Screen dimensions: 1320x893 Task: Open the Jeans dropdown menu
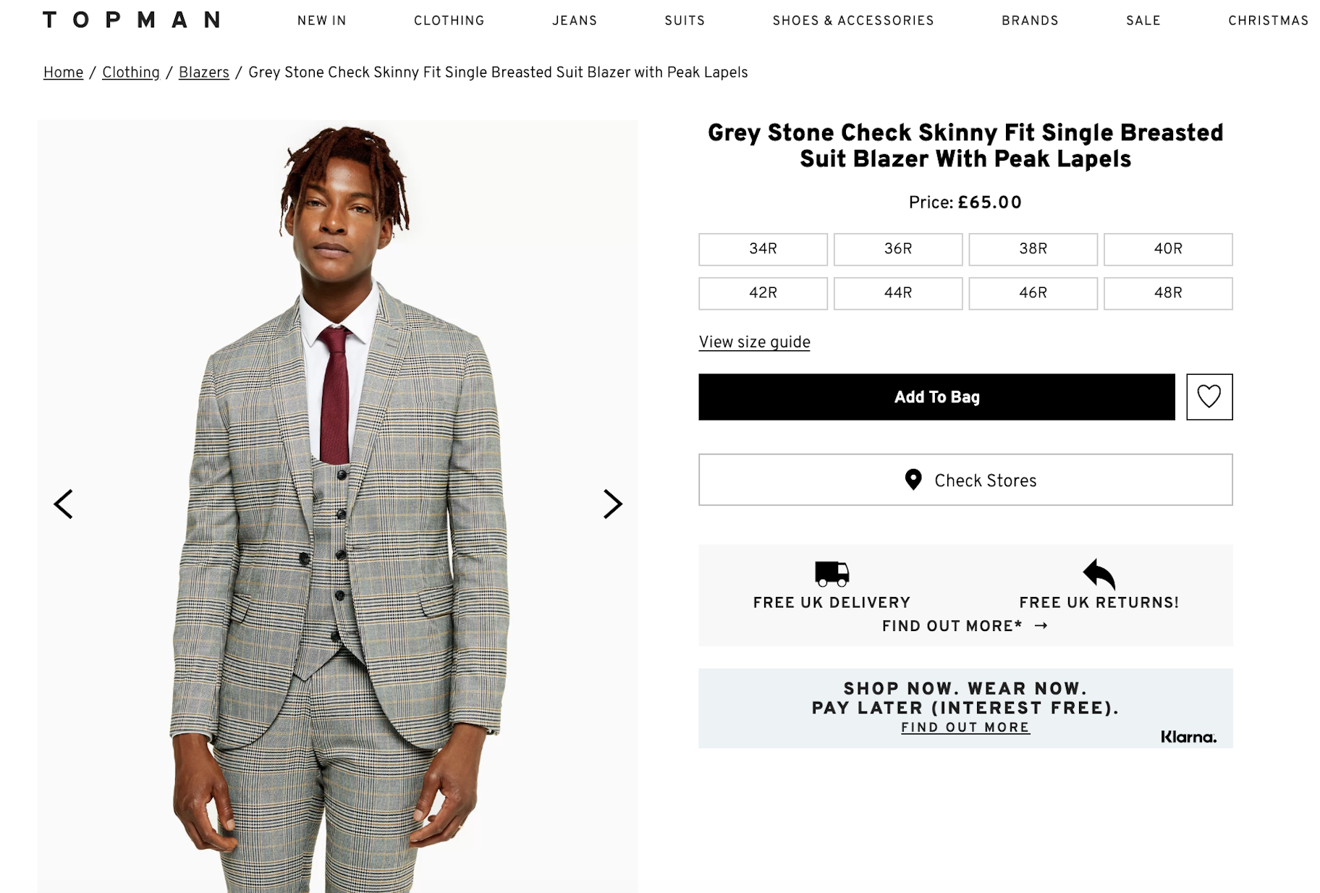[x=574, y=21]
